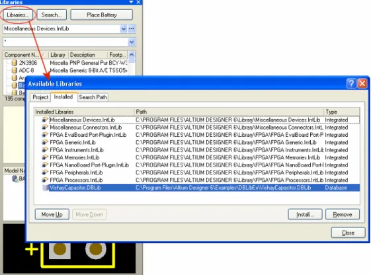Click database icon beside VishayCapacitor.DBLib
Screen dimensions: 373x275
[45, 188]
